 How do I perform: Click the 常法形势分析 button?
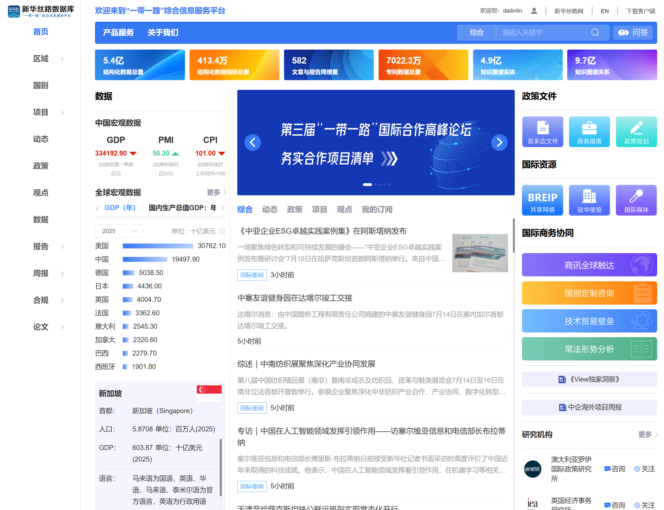coord(589,349)
